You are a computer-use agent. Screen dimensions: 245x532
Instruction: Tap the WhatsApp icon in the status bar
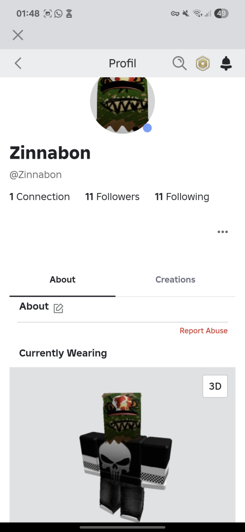pyautogui.click(x=58, y=14)
